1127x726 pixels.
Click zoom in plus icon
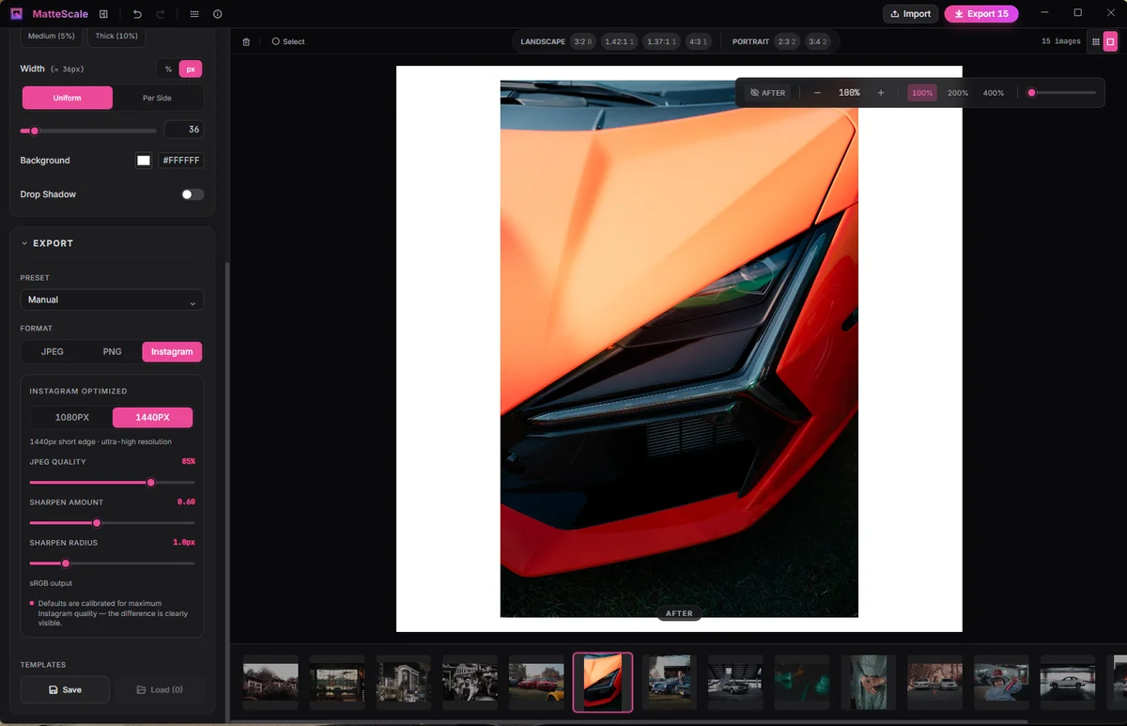point(881,93)
